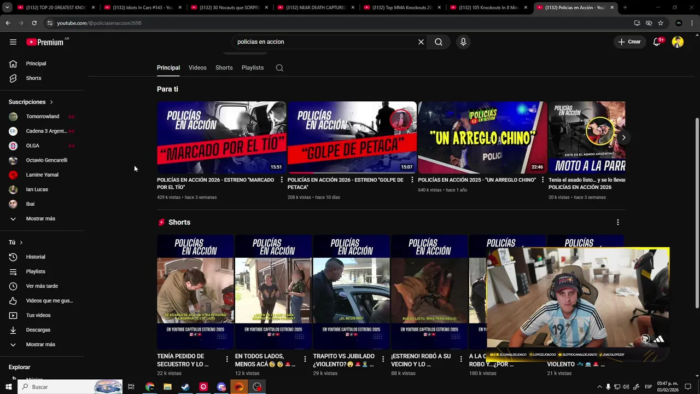Open the browser tab search dropdown
The image size is (700, 394).
point(7,8)
